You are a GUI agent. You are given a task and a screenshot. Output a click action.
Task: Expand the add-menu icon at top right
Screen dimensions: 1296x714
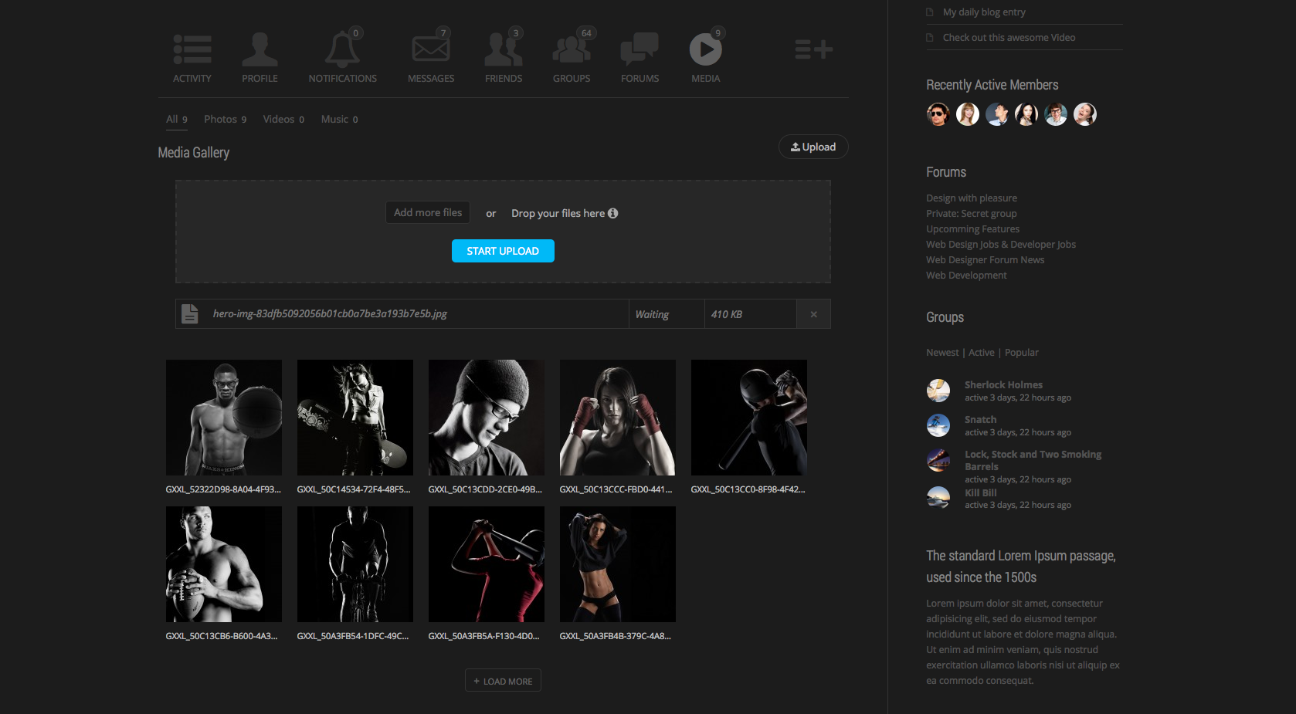(x=813, y=49)
